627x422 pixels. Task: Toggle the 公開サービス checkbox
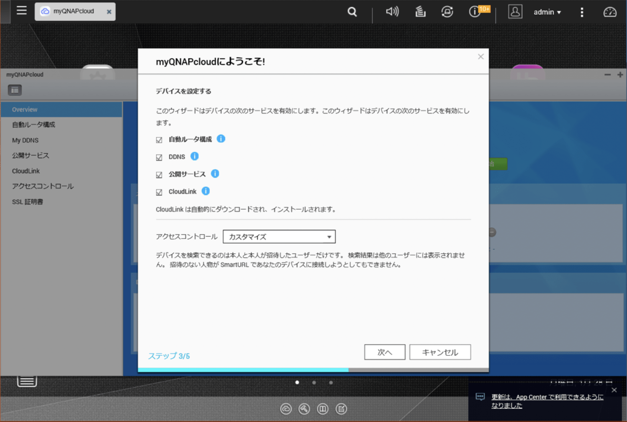pos(159,175)
